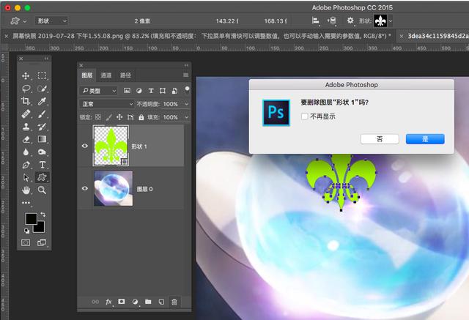Image resolution: width=469 pixels, height=320 pixels.
Task: Select the Sponge/Dodge tool
Action: [42, 152]
